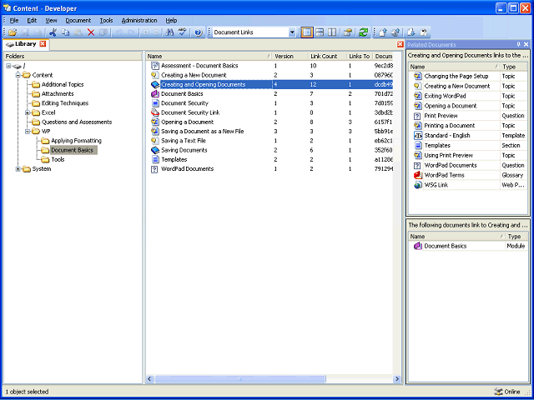Image resolution: width=534 pixels, height=400 pixels.
Task: Click icon beside Assessment - Document Basics
Action: pos(154,66)
